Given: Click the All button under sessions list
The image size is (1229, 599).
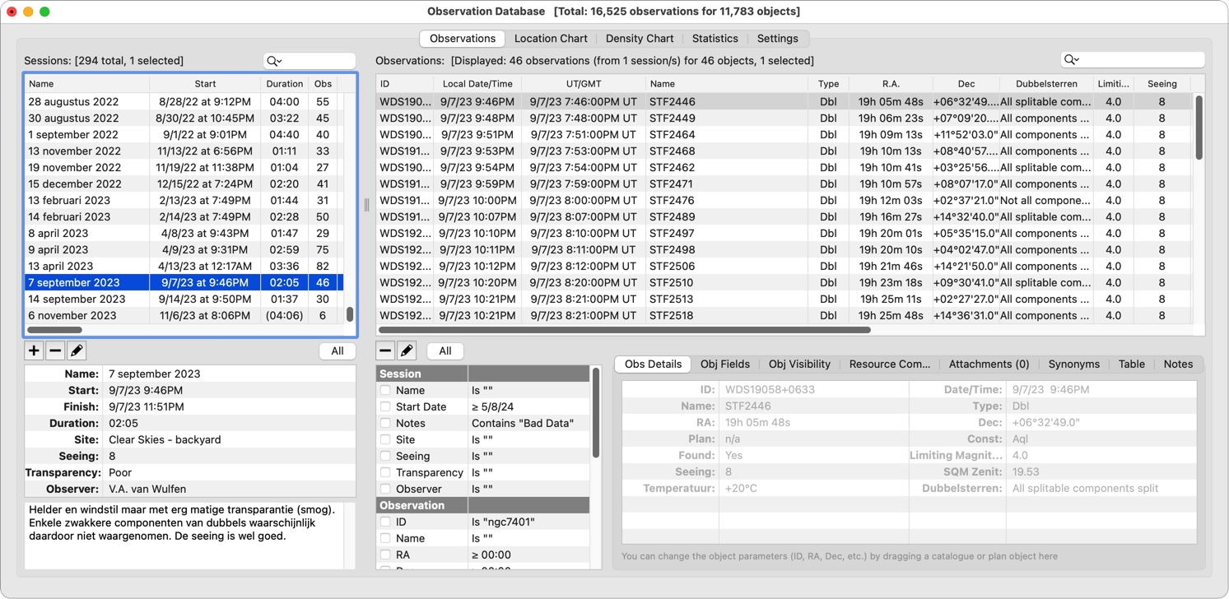Looking at the screenshot, I should point(338,351).
